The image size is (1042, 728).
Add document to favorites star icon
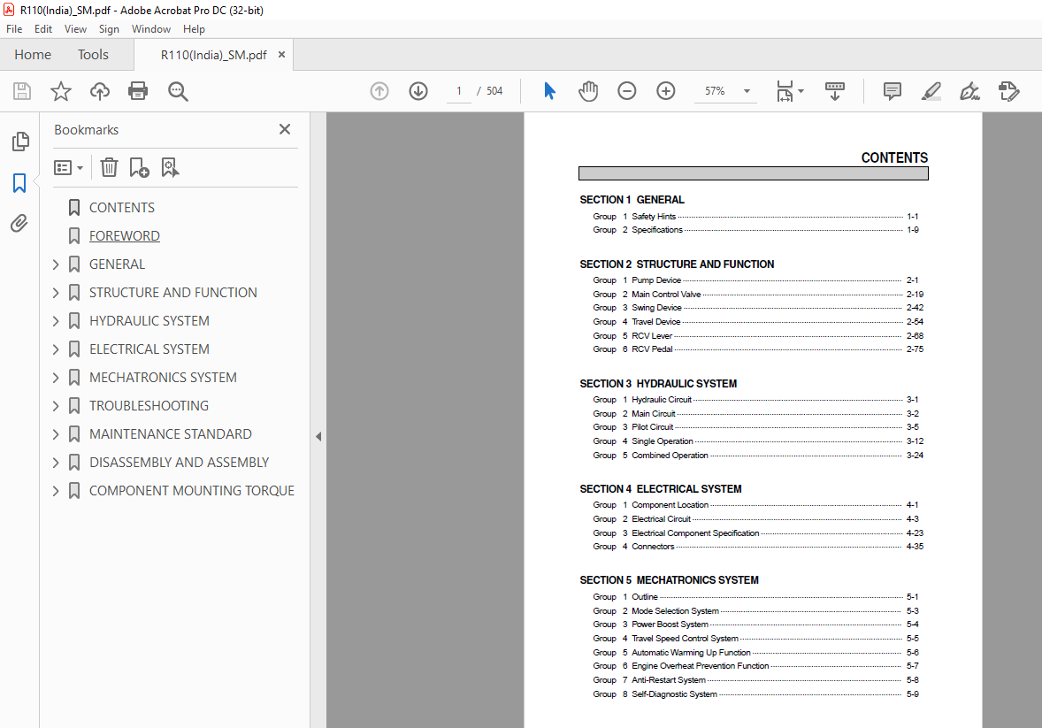60,91
